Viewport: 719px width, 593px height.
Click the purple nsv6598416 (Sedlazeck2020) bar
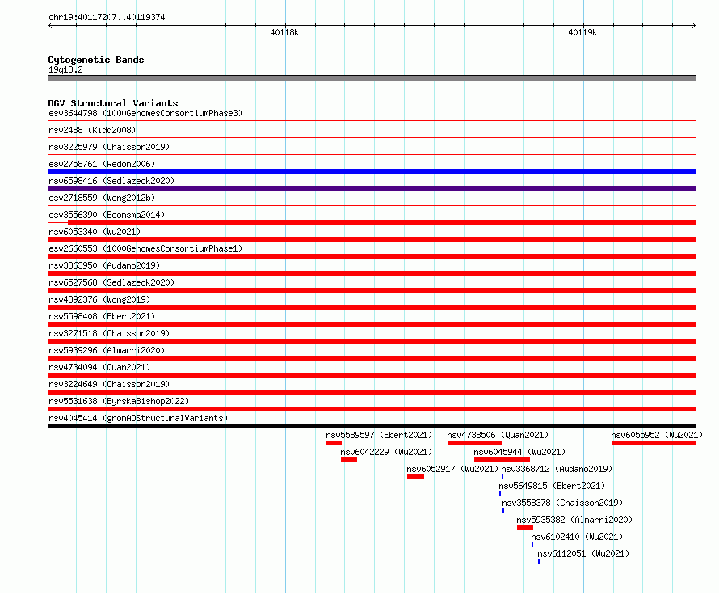coord(372,189)
